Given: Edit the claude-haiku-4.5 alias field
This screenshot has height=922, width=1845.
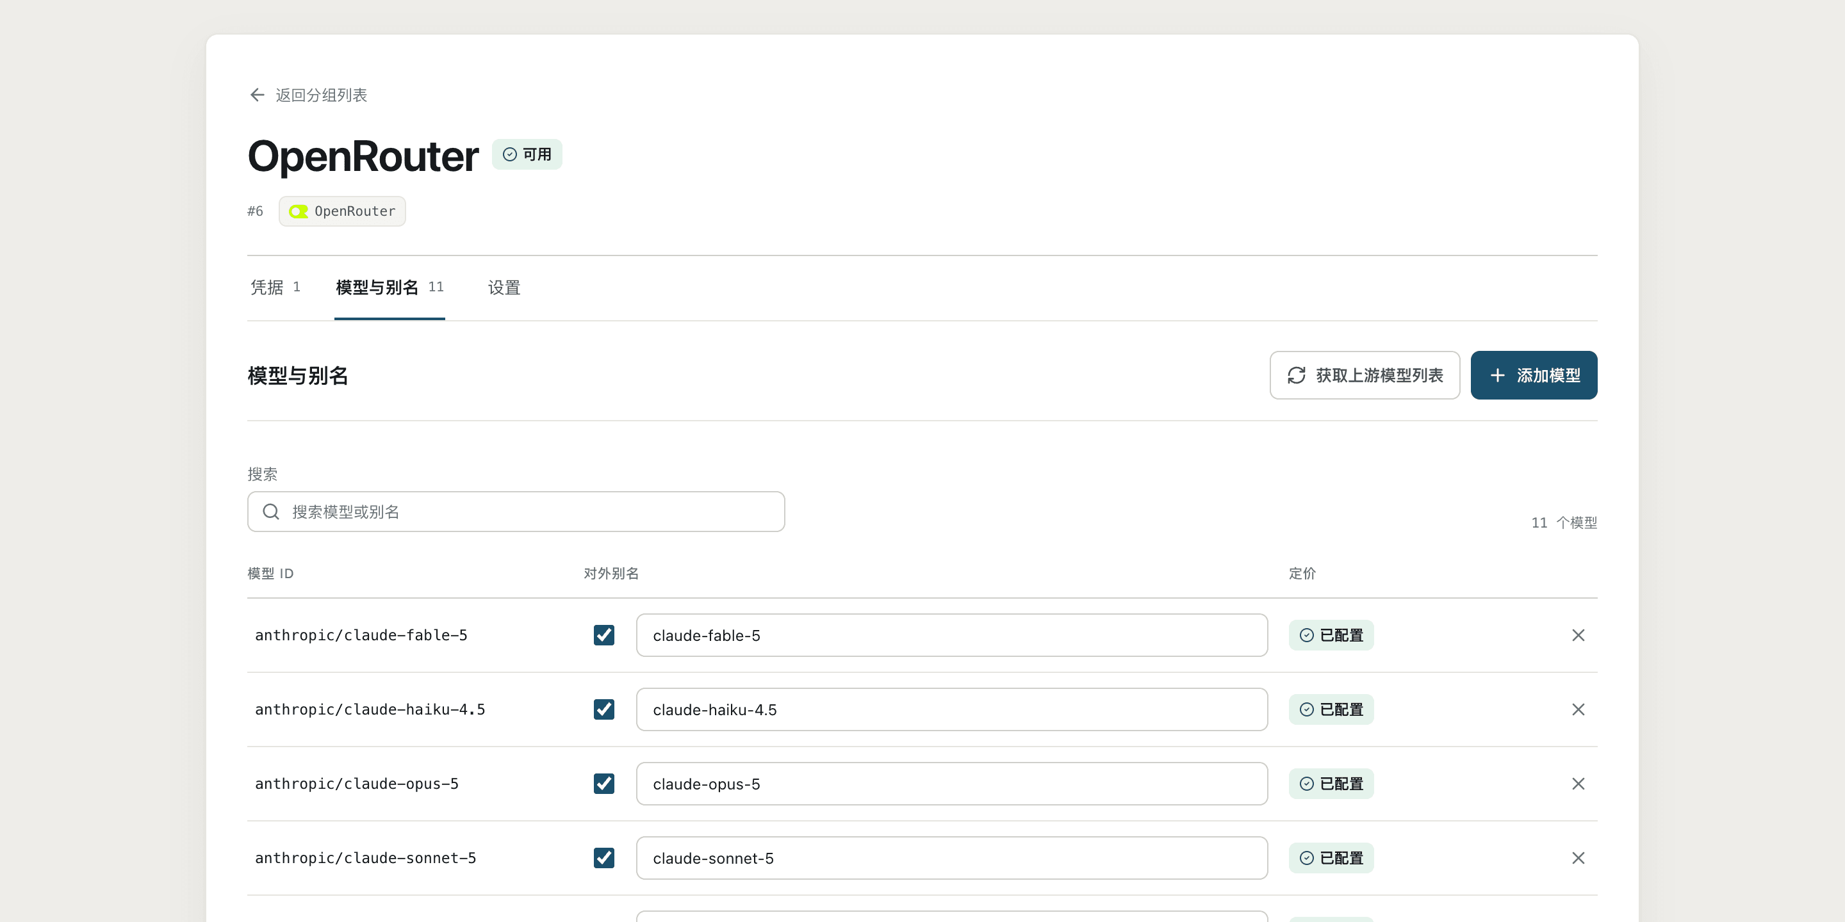Looking at the screenshot, I should coord(952,709).
